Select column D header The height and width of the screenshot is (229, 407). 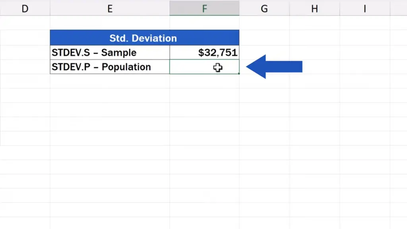[x=25, y=8]
